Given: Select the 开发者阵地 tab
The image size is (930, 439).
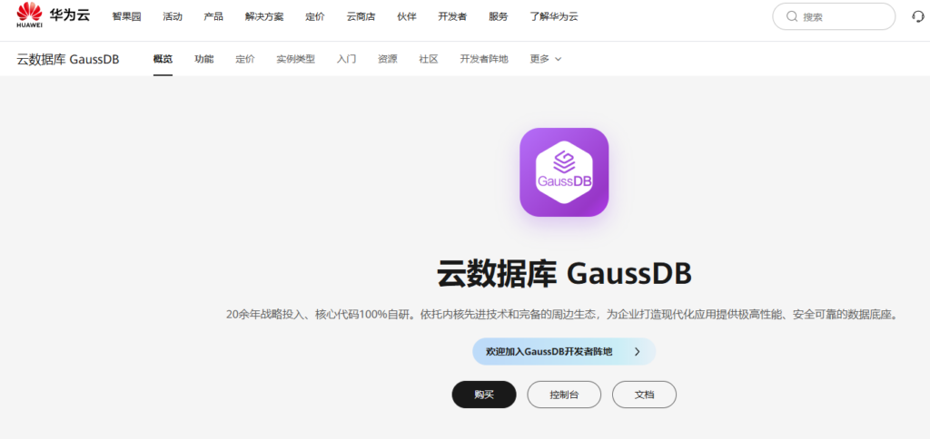Looking at the screenshot, I should [484, 59].
